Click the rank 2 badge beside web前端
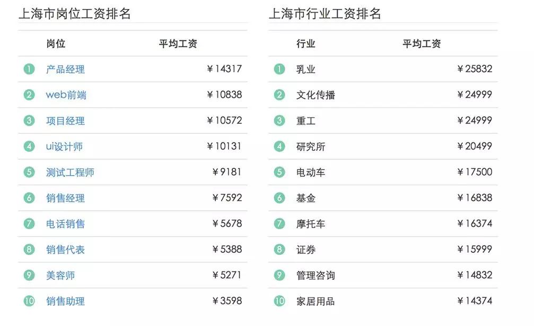Viewport: 534px width, 326px height. [x=29, y=95]
